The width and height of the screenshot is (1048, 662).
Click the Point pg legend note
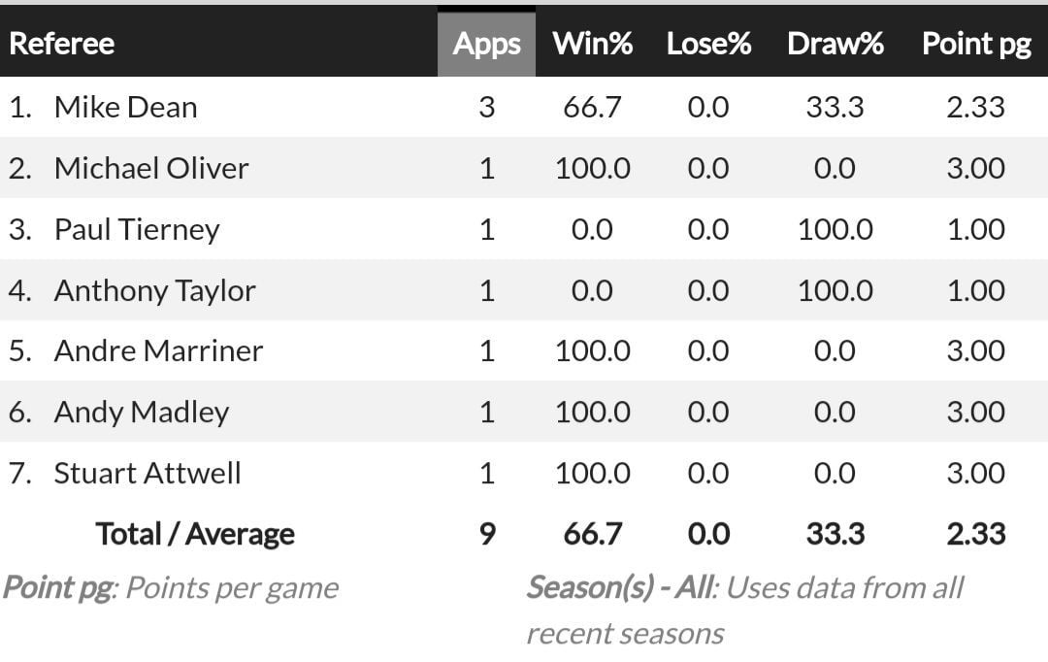[171, 587]
